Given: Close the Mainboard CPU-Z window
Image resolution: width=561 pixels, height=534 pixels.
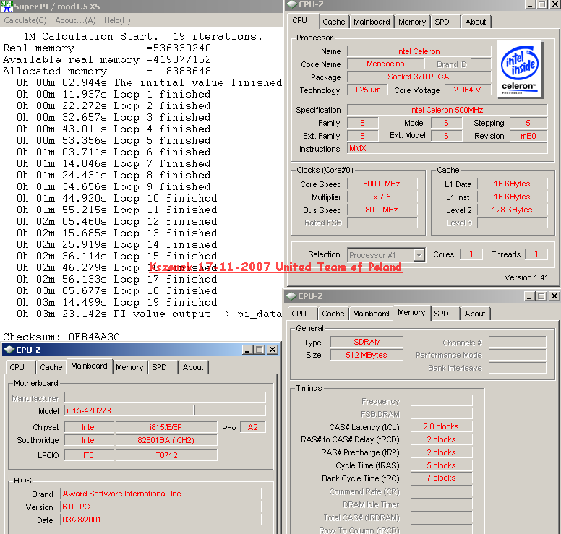Looking at the screenshot, I should tap(273, 350).
